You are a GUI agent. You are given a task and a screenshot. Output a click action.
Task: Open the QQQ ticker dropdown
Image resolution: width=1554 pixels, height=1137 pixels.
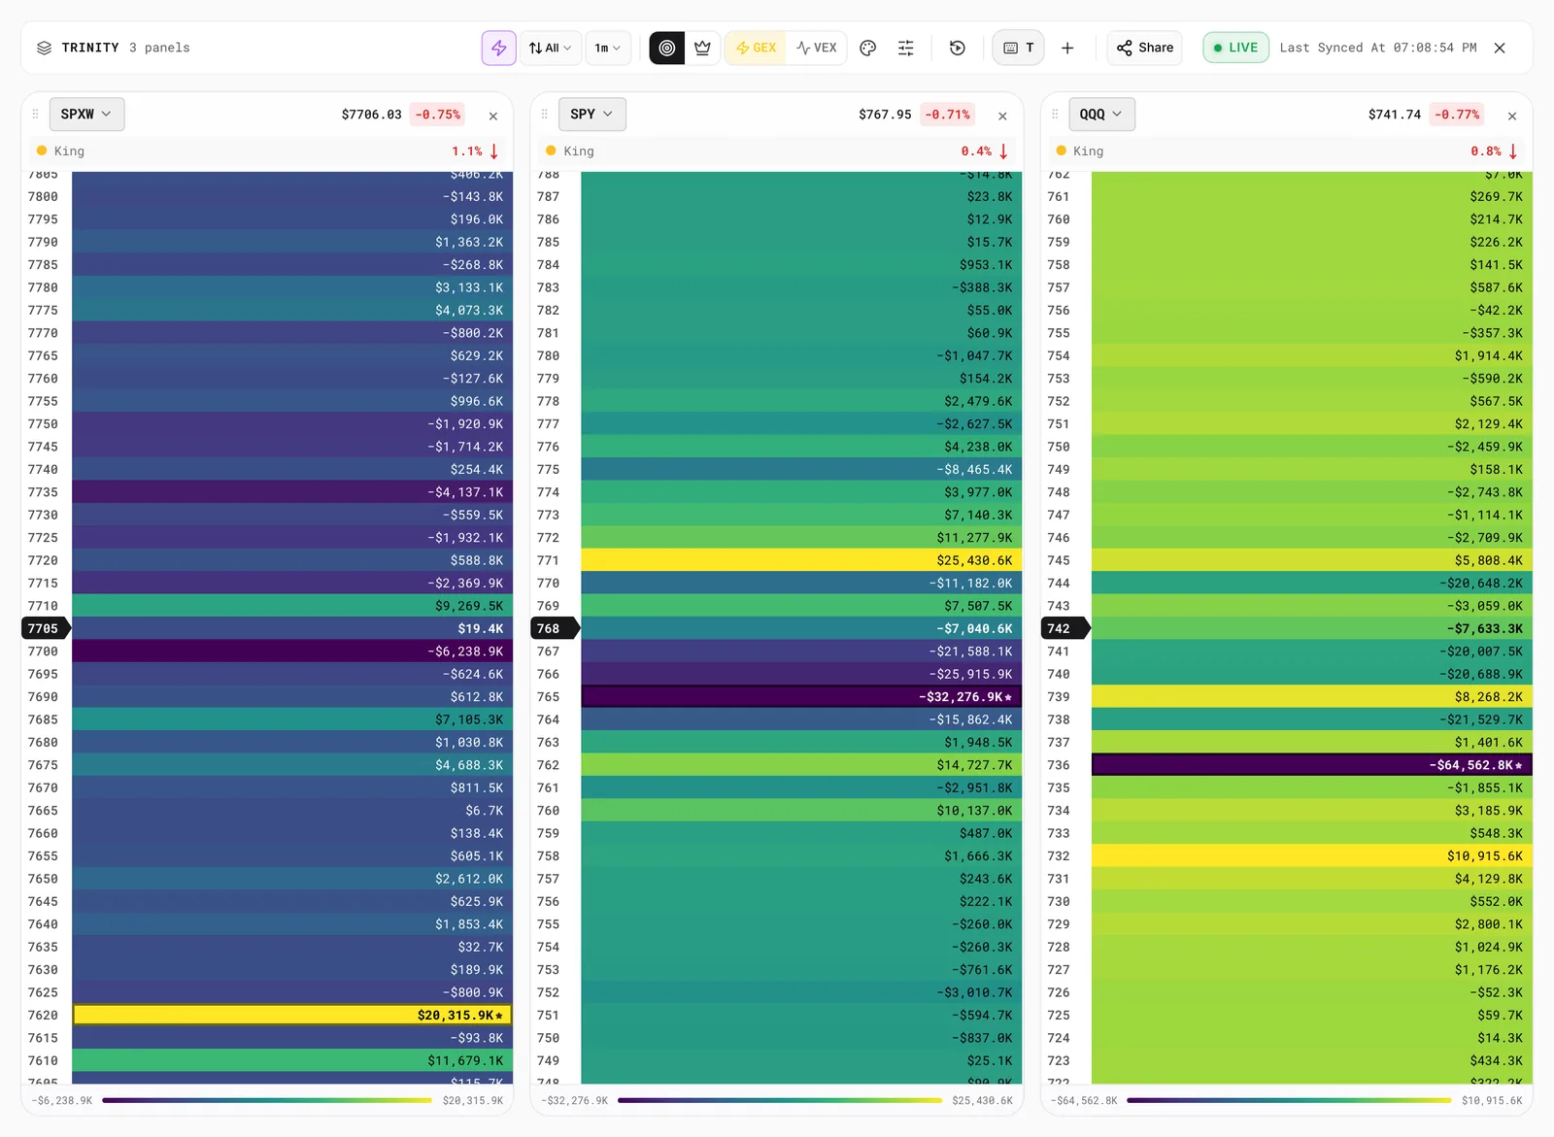[1101, 115]
